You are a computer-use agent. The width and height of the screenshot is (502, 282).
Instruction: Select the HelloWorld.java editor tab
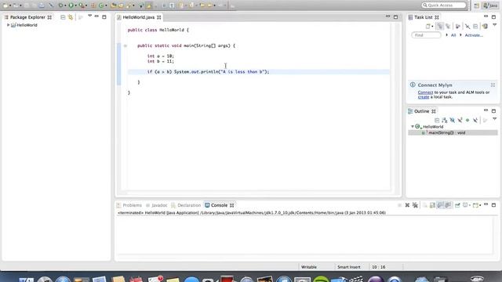139,17
